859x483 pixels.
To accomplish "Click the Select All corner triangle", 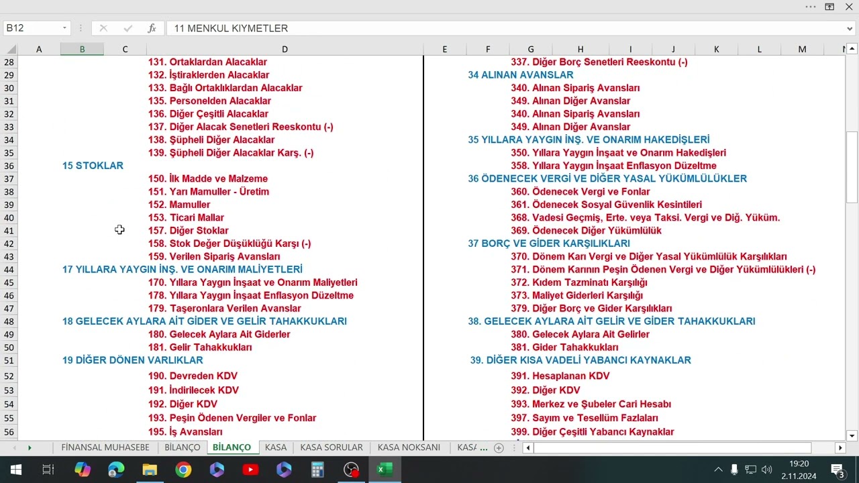I will [11, 49].
